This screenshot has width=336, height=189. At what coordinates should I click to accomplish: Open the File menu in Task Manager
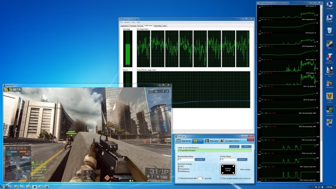tap(121, 22)
